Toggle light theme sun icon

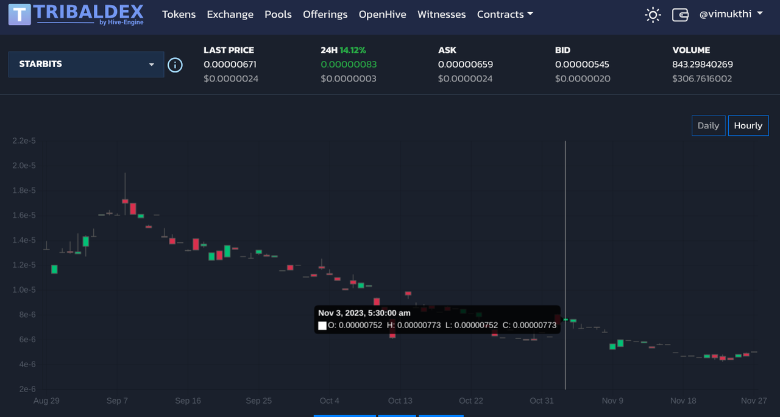point(653,15)
